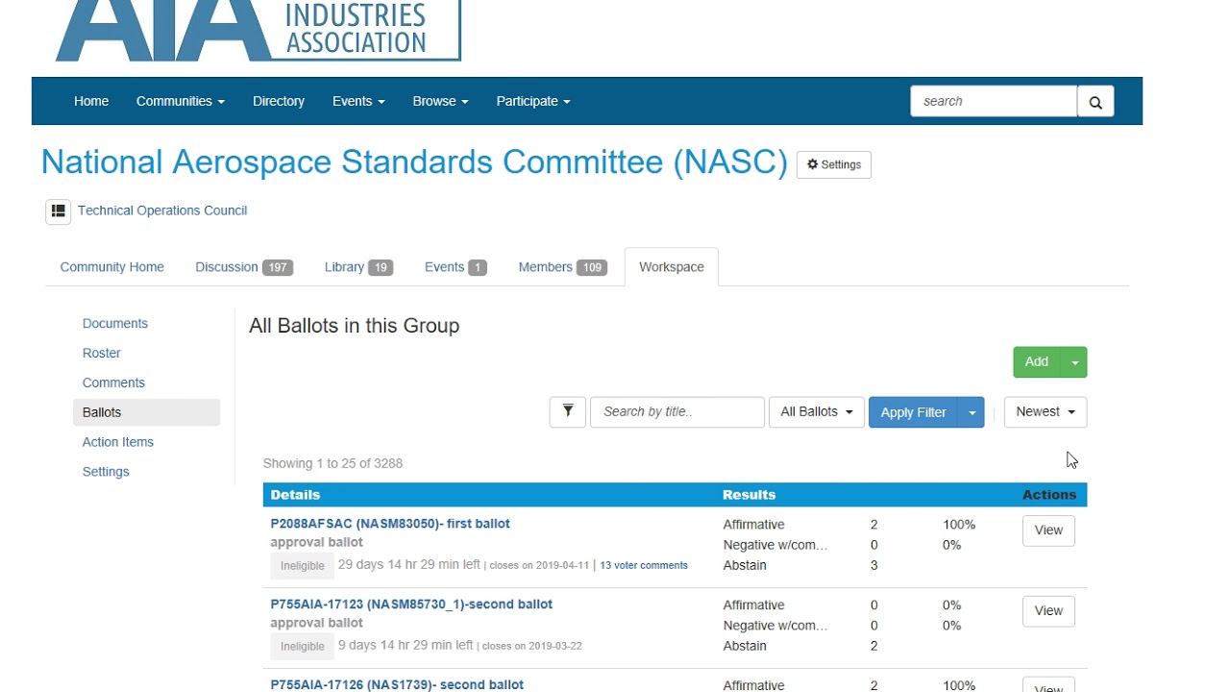Image resolution: width=1230 pixels, height=692 pixels.
Task: Open P2088AFSAC (NASM83050) first ballot title
Action: tap(390, 524)
